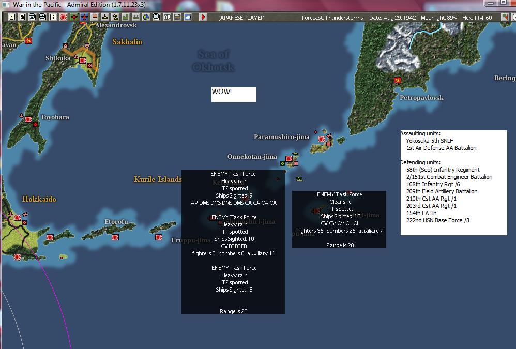This screenshot has width=516, height=349.
Task: Open the green industry toolbar icon
Action: [125, 17]
